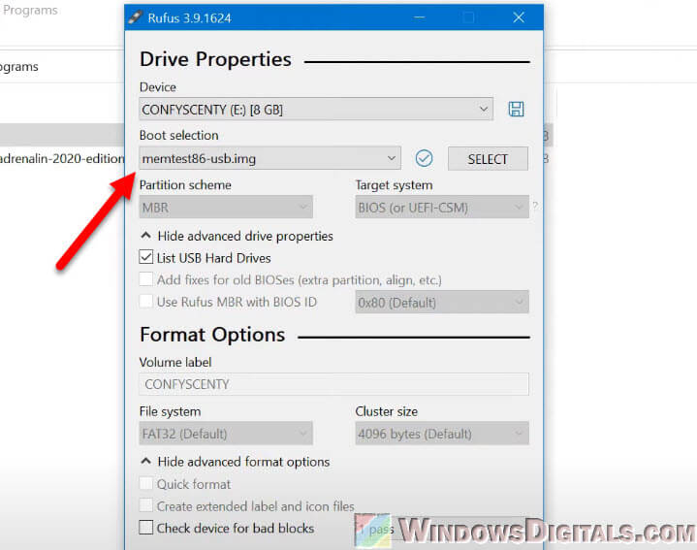Click the Rufus app icon in title bar

[135, 17]
